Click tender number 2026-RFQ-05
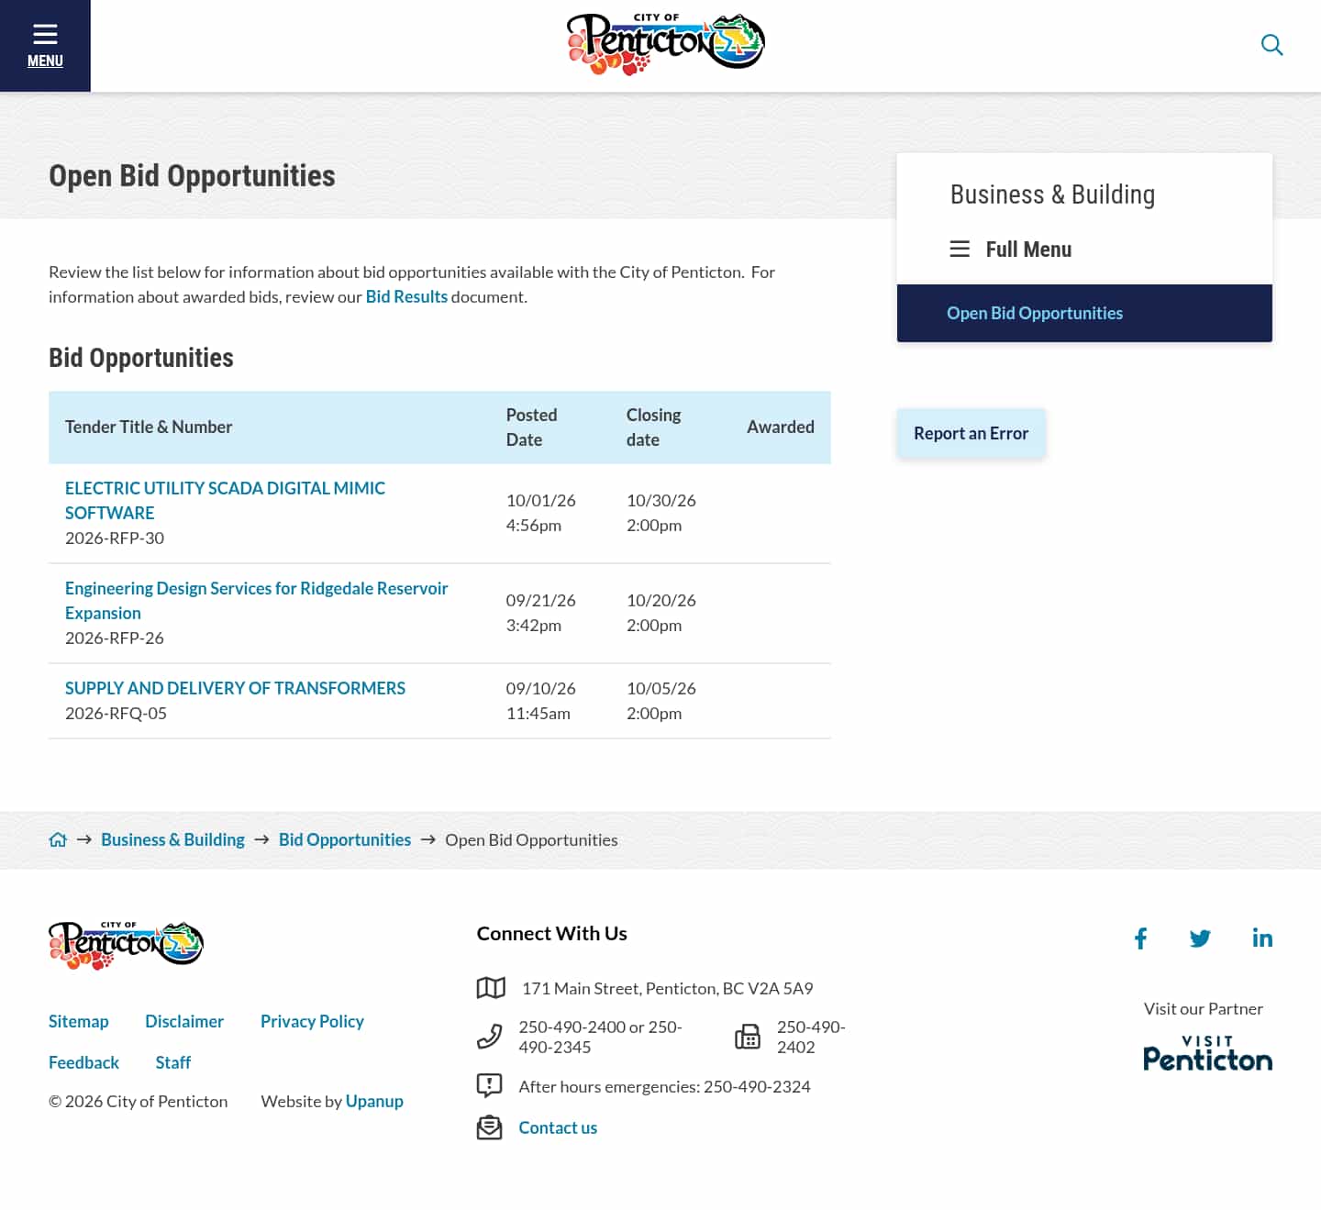This screenshot has width=1321, height=1210. 116,713
